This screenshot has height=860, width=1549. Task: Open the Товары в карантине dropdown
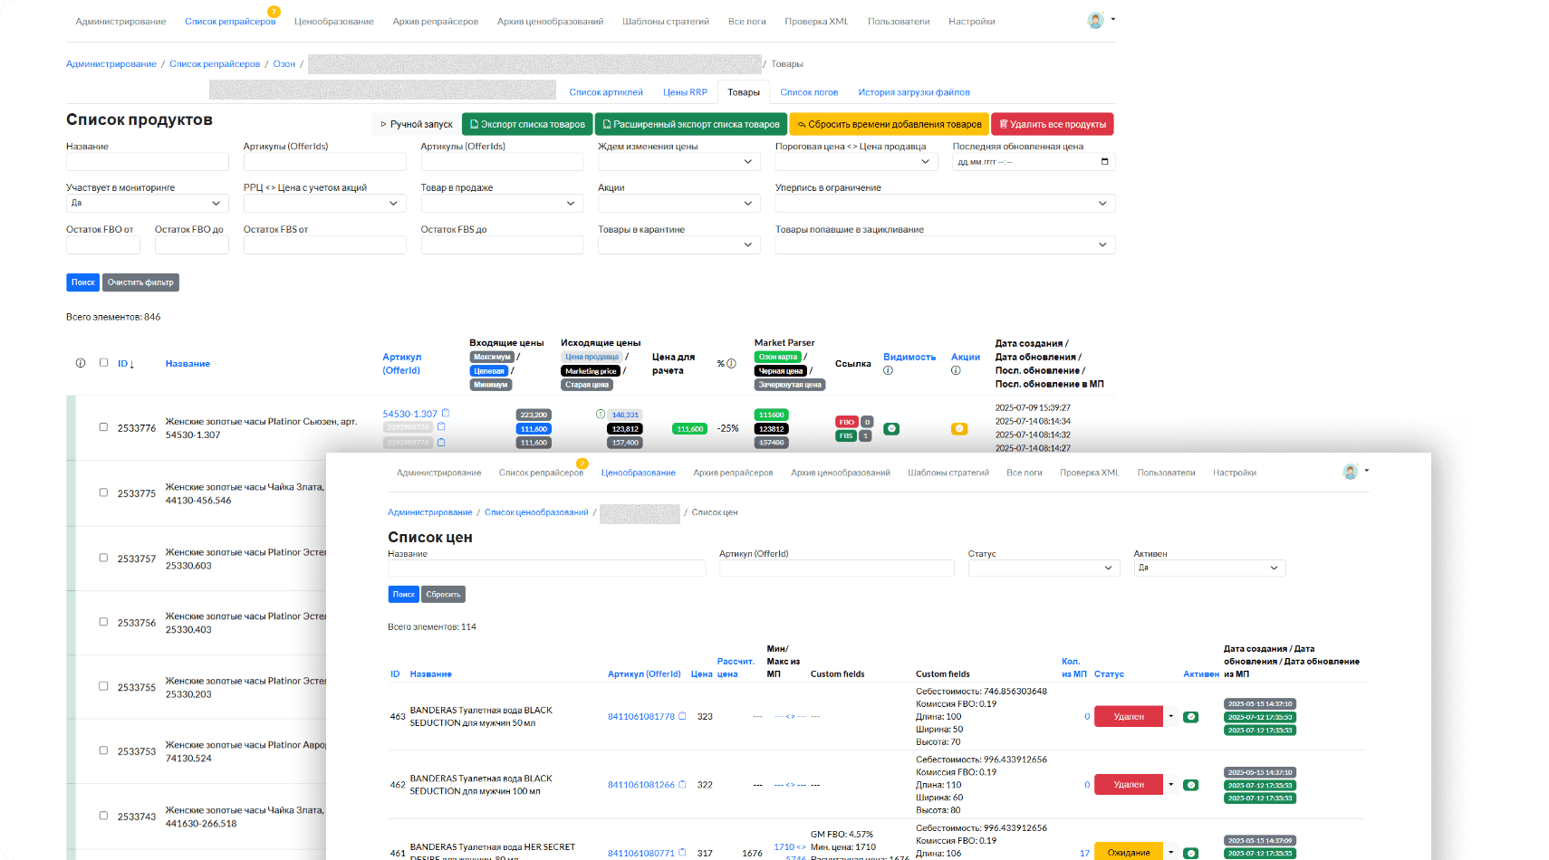(x=678, y=244)
